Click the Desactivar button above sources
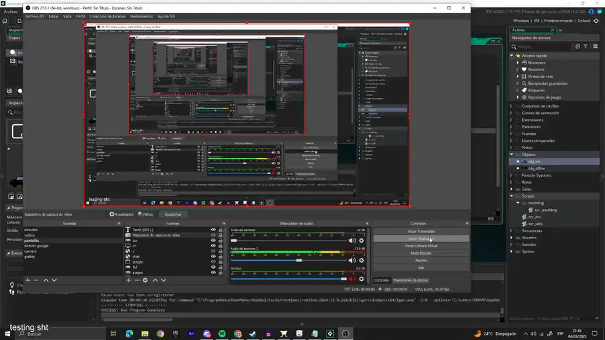Screen dimensions: 605x340 [x=173, y=214]
